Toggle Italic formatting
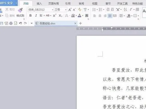 (36, 15)
